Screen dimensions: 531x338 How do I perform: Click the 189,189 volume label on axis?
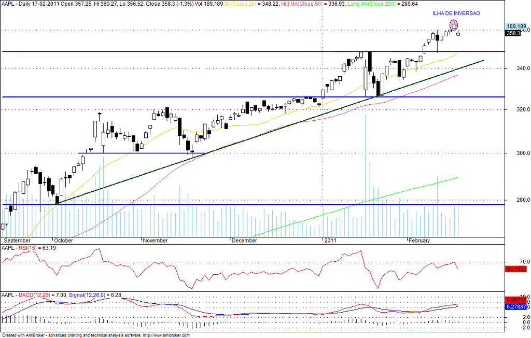(516, 26)
